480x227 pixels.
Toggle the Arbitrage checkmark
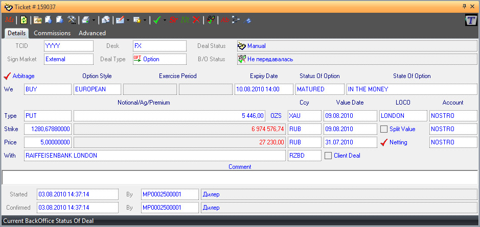[7, 76]
